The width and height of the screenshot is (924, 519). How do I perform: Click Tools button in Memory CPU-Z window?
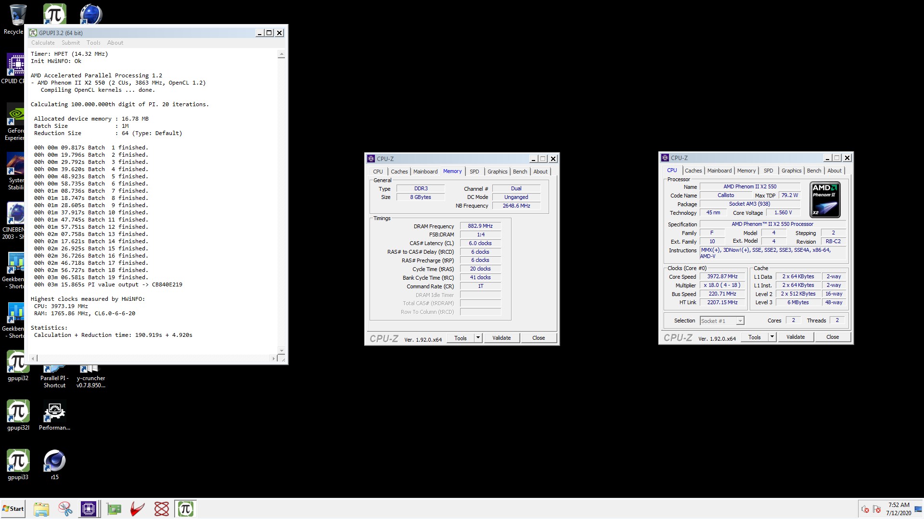coord(461,338)
